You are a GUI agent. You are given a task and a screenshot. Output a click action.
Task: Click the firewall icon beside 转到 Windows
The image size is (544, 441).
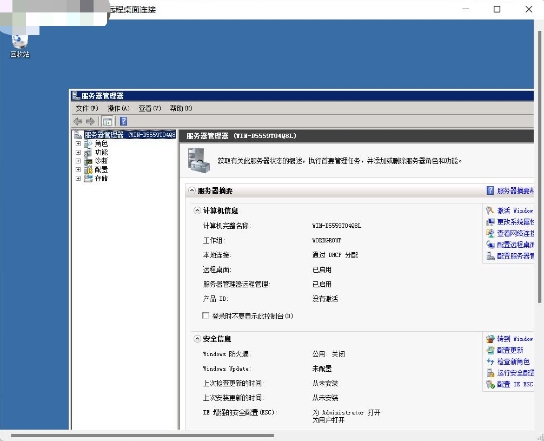[x=490, y=339]
